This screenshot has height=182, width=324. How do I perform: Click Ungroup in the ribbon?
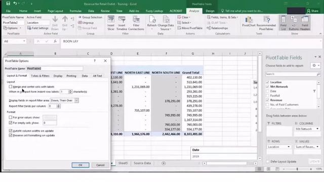(x=86, y=23)
